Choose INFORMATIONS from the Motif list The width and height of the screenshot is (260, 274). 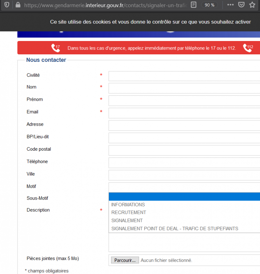click(x=128, y=205)
